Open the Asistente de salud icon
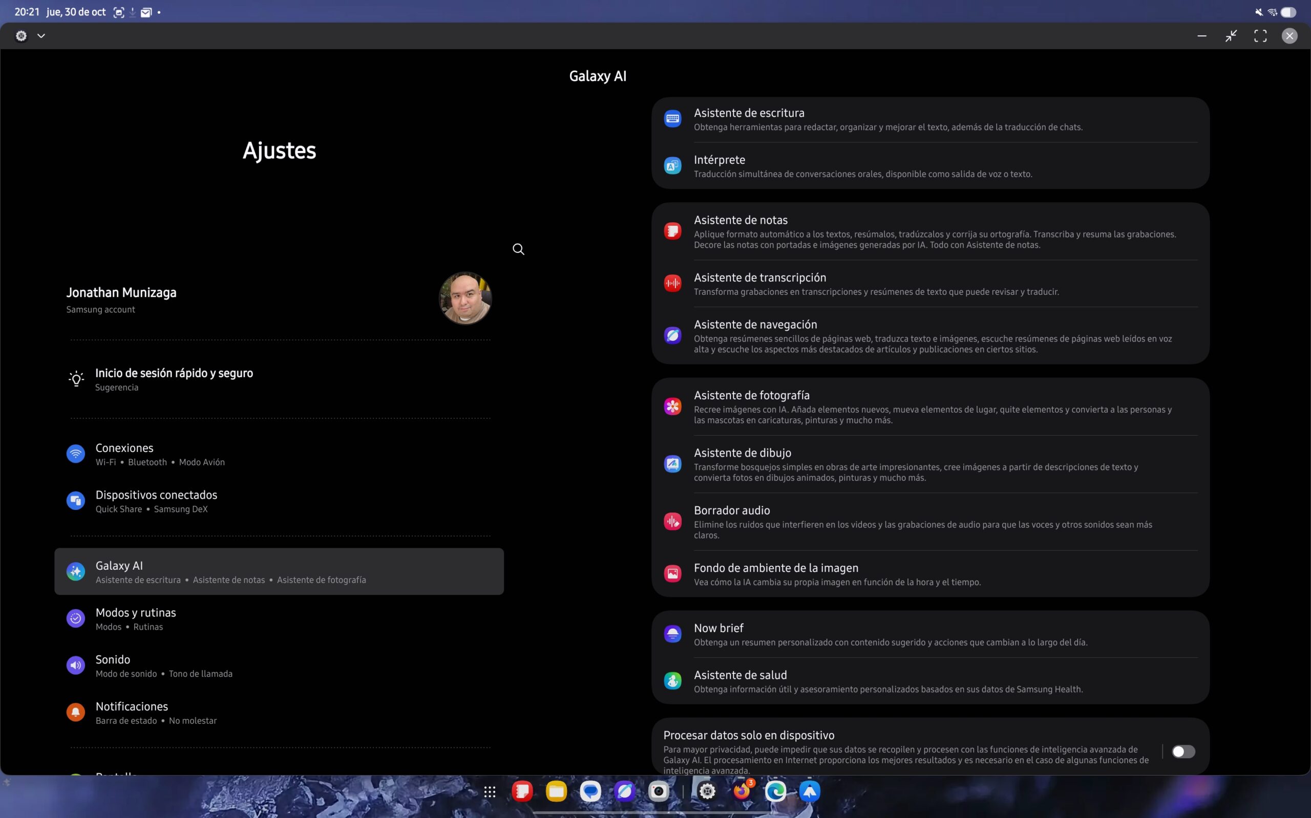 (x=672, y=681)
